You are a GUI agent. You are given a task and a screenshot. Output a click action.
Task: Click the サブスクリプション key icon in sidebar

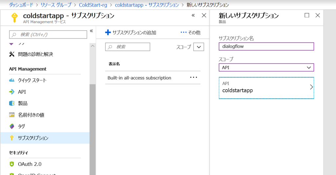(12, 138)
